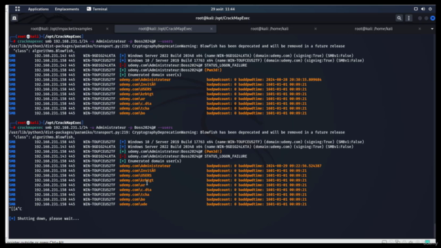Close the CrackMapExec tab

click(x=212, y=29)
